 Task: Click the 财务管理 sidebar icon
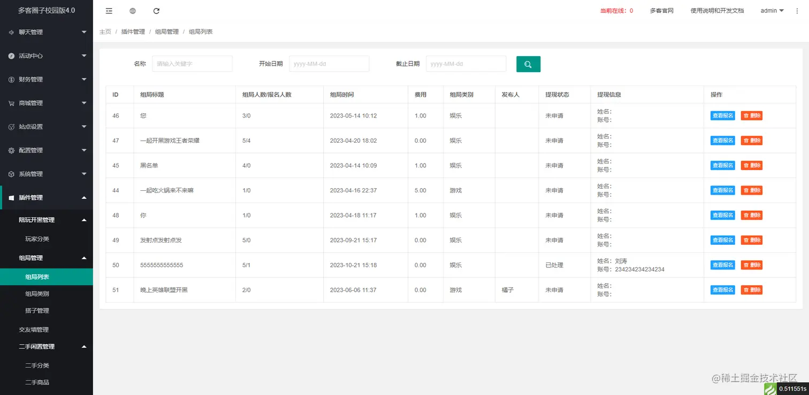(x=12, y=80)
